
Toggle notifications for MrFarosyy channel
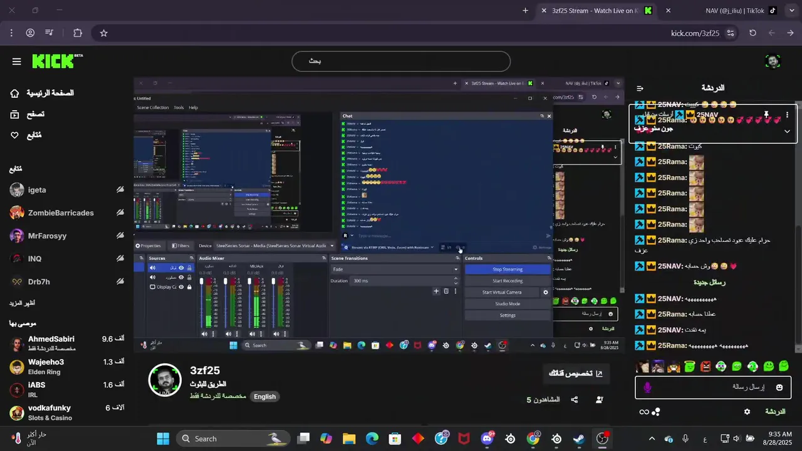(x=120, y=236)
